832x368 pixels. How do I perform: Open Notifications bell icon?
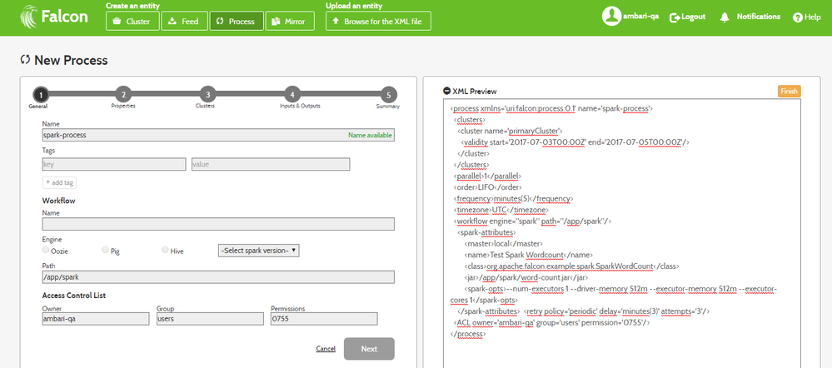click(725, 17)
